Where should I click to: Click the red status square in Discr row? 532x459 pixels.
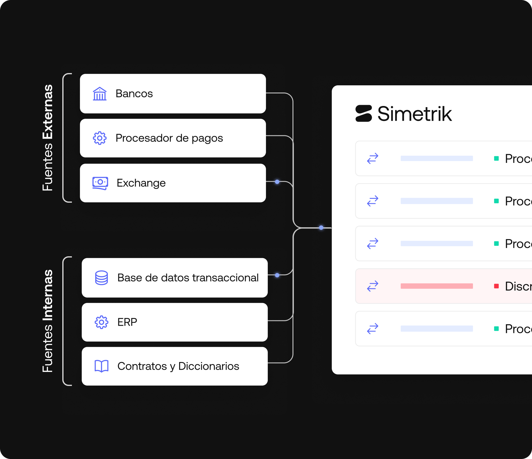tap(496, 286)
